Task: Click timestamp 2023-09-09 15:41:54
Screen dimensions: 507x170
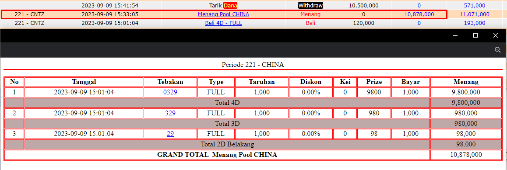Action: tap(110, 6)
